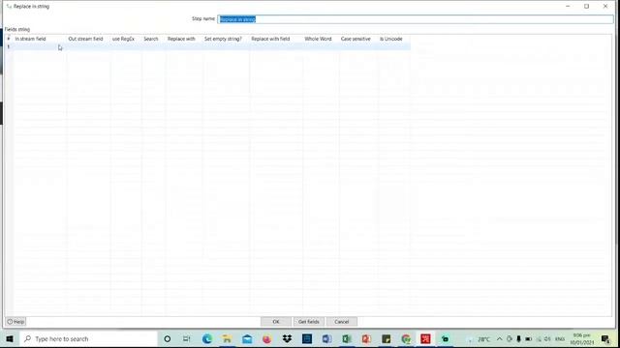Click the Get fields button
The height and width of the screenshot is (348, 620).
tap(308, 322)
